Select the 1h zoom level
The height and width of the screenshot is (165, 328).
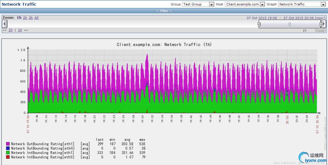(x=19, y=18)
